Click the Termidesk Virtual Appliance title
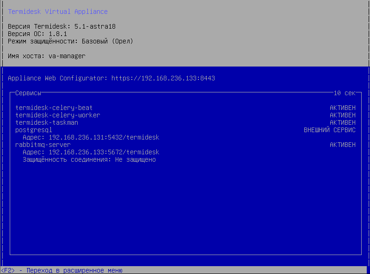 (57, 12)
